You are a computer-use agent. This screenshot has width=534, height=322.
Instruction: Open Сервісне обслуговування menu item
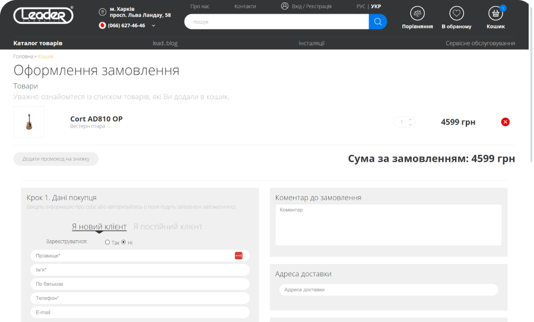click(480, 43)
